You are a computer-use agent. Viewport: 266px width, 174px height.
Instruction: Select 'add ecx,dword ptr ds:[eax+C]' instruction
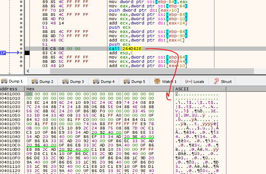[x=147, y=40]
